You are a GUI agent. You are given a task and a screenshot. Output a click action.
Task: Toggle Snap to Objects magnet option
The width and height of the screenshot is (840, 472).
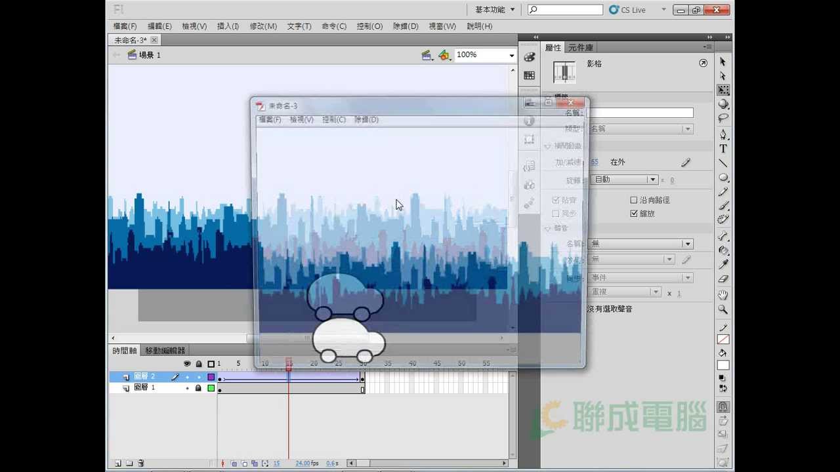(723, 407)
